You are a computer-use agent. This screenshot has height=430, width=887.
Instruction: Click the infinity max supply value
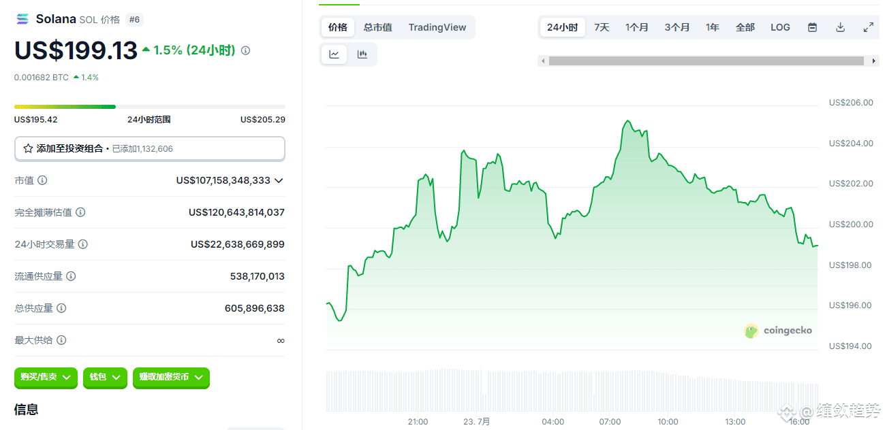tap(281, 340)
